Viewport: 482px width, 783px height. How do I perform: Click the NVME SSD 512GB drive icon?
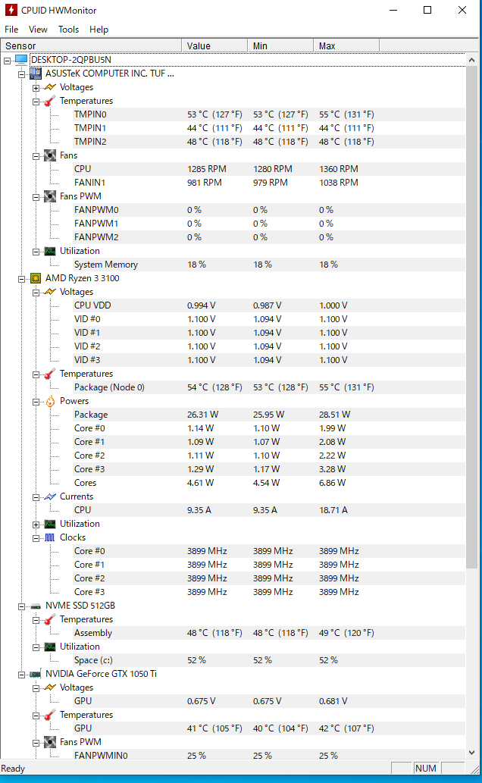tap(36, 606)
